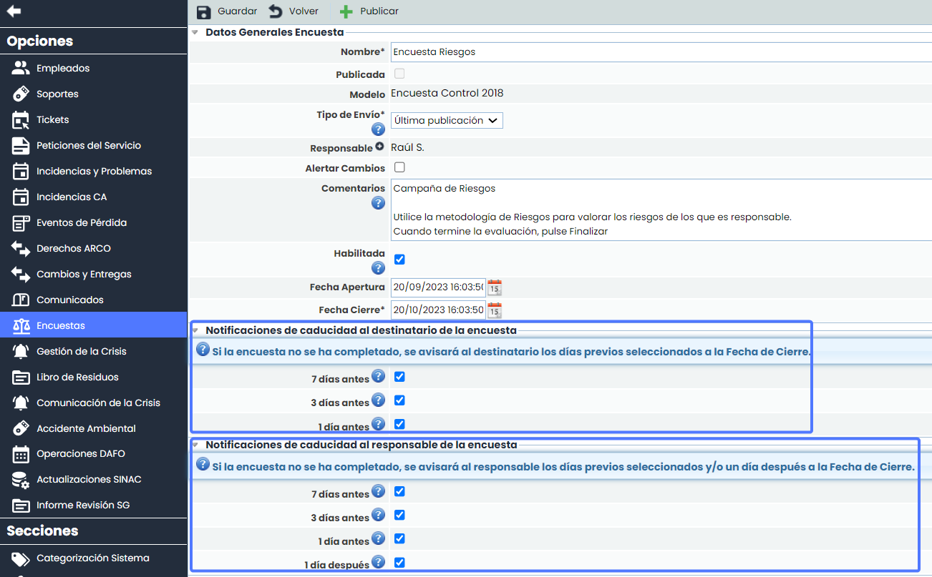The width and height of the screenshot is (932, 577).
Task: Collapse the destinatario notifications section
Action: [195, 330]
